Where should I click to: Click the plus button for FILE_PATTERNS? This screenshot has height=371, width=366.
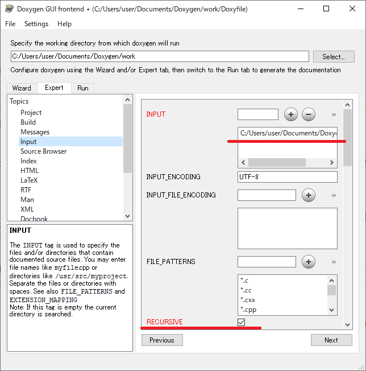(308, 262)
